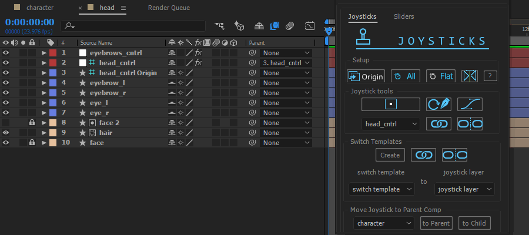
Task: Click the mirror joystick icon in Setup
Action: pyautogui.click(x=470, y=76)
